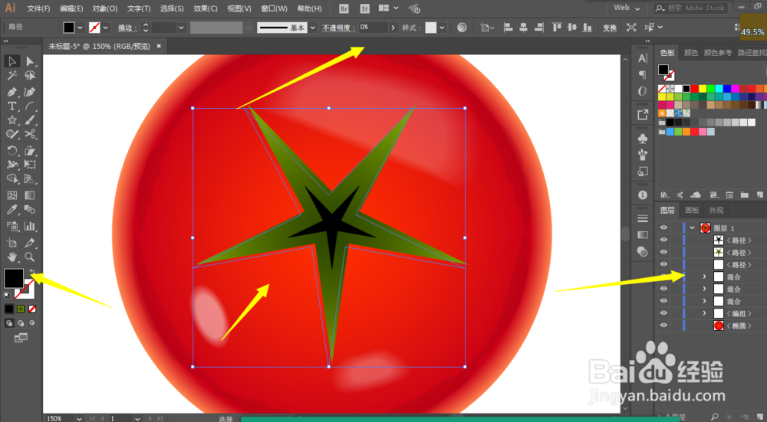
Task: Switch to the 颜色参考 tab
Action: 718,53
